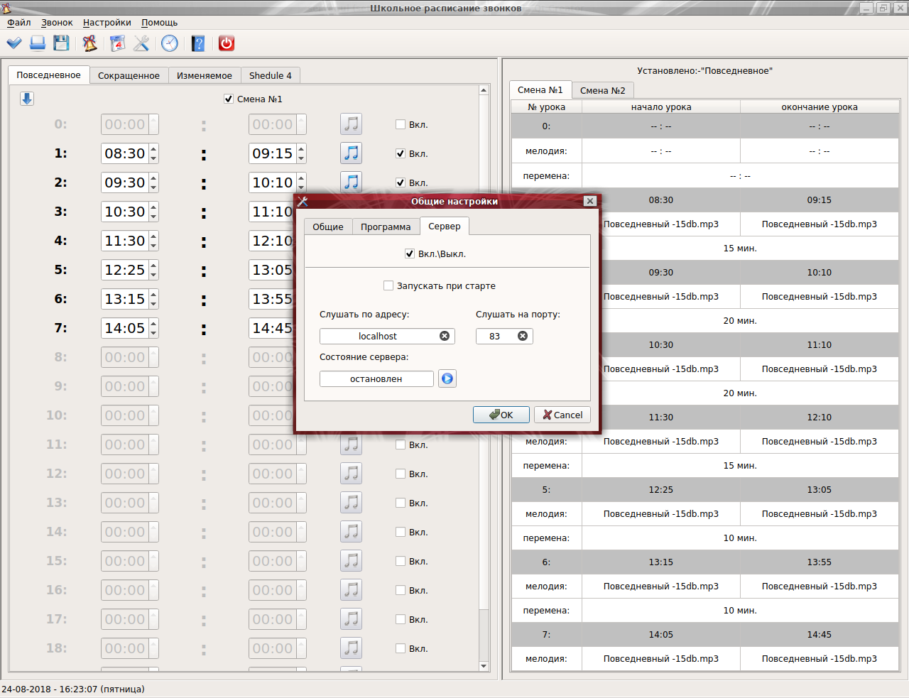The height and width of the screenshot is (698, 909).
Task: Clear the localhost address field
Action: (445, 336)
